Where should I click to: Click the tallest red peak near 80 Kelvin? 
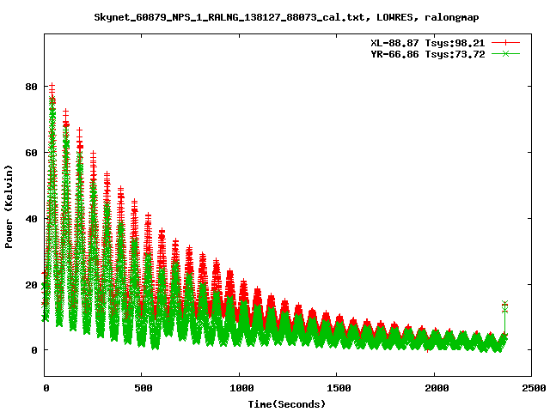pos(52,86)
